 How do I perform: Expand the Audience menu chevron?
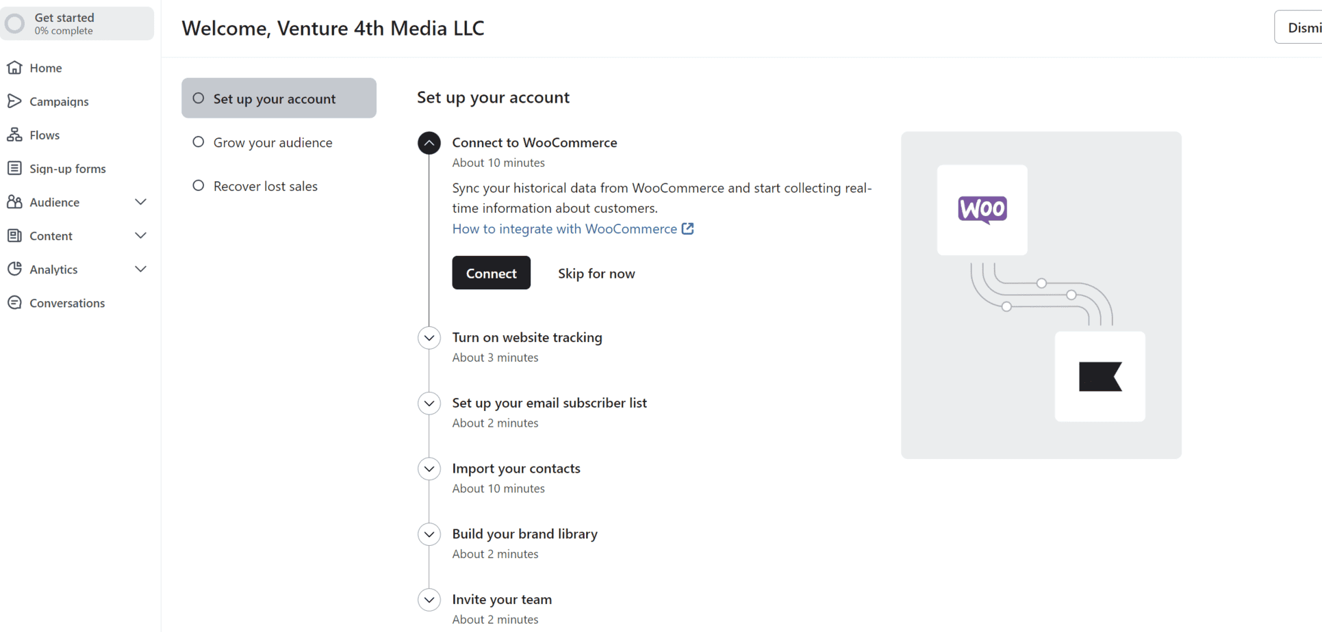(x=141, y=202)
